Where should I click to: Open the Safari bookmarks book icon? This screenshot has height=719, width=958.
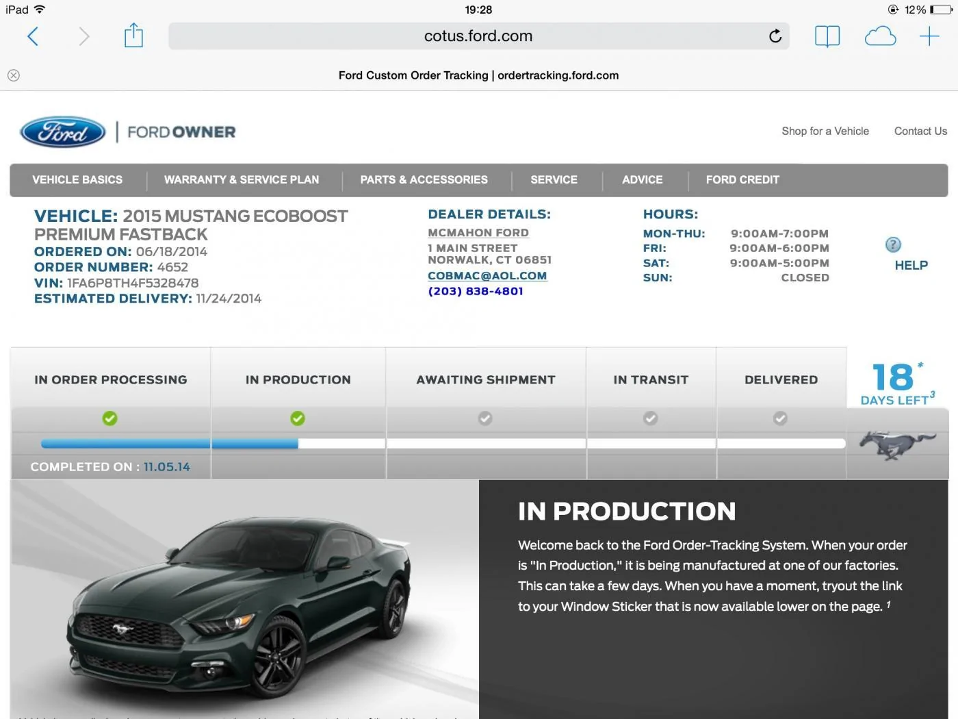(827, 36)
